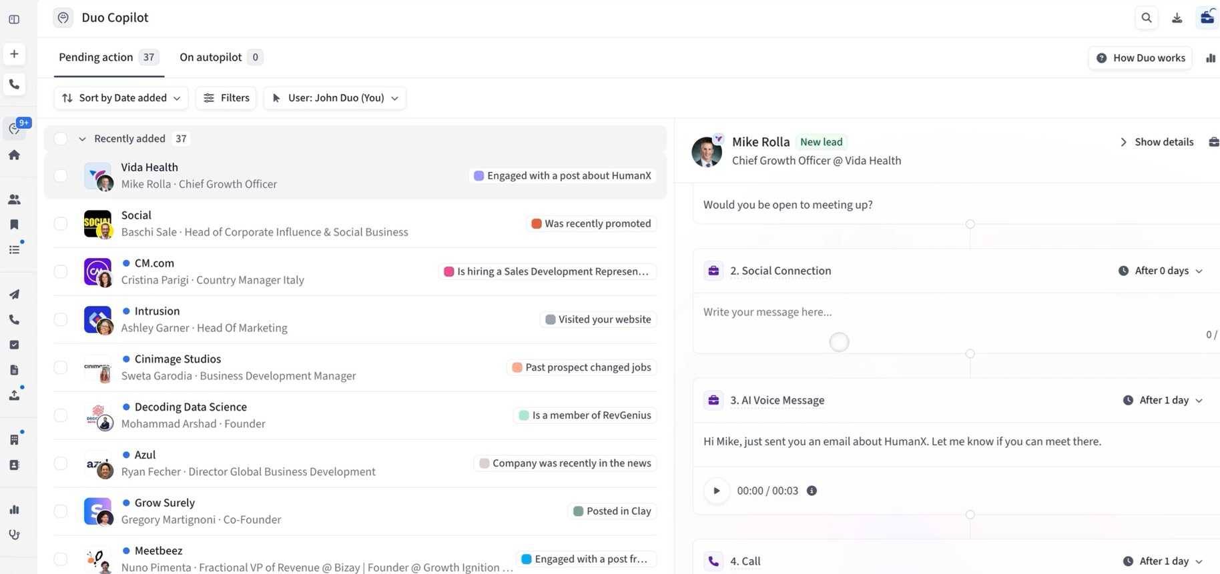1220x574 pixels.
Task: Click the 3. AI Voice Message step title
Action: pos(778,400)
